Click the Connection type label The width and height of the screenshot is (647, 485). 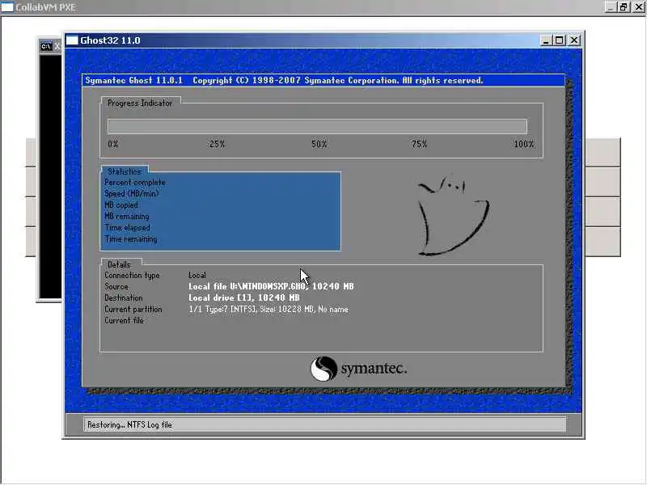pyautogui.click(x=132, y=275)
